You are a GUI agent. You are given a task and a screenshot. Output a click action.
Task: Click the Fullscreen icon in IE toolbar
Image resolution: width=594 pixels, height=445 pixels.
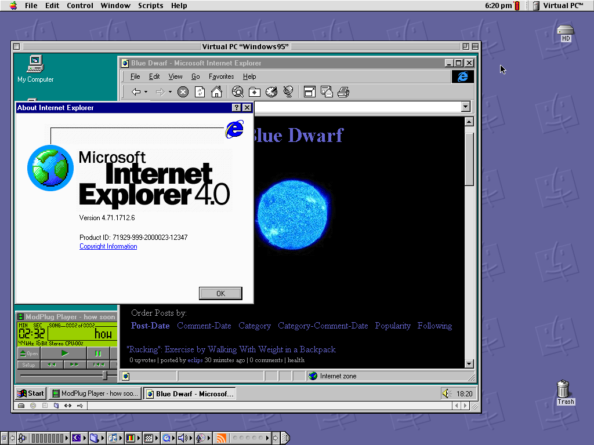pos(310,92)
